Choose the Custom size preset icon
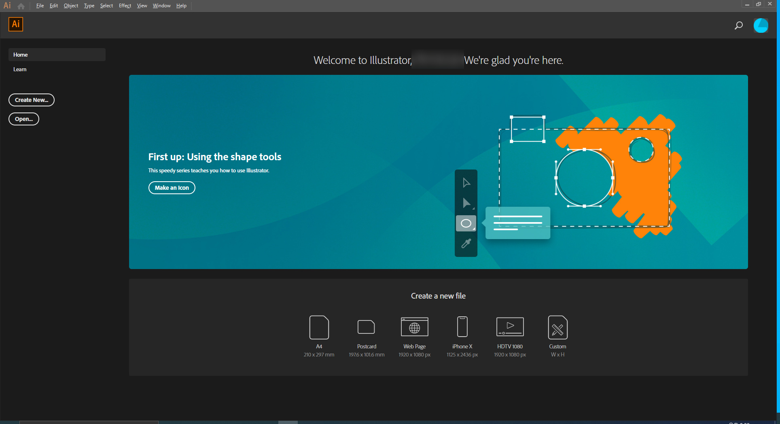The height and width of the screenshot is (424, 780). click(x=558, y=327)
